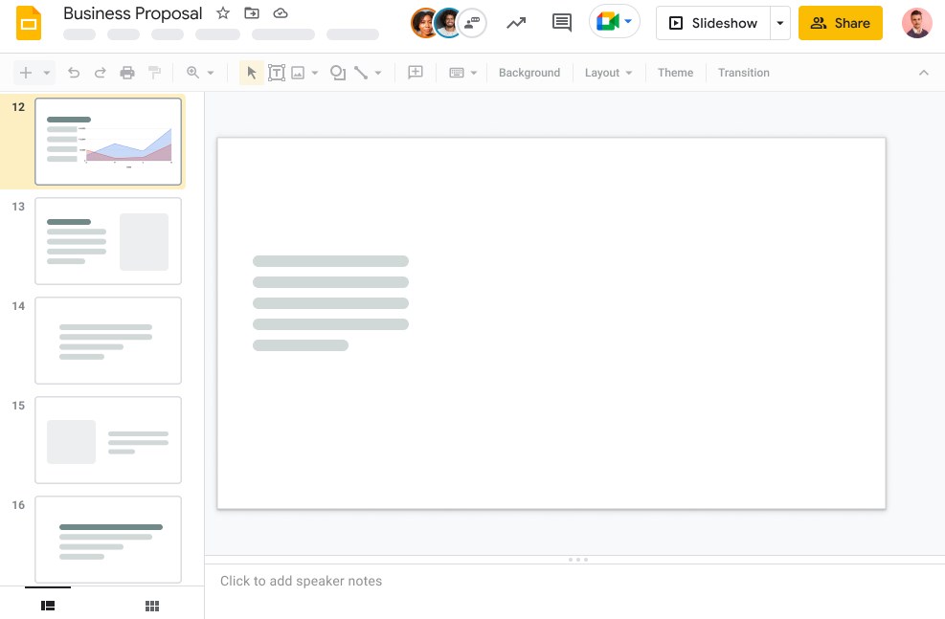Screen dimensions: 945x619
Task: Open the new slide layout dropdown arrow
Action: point(46,73)
